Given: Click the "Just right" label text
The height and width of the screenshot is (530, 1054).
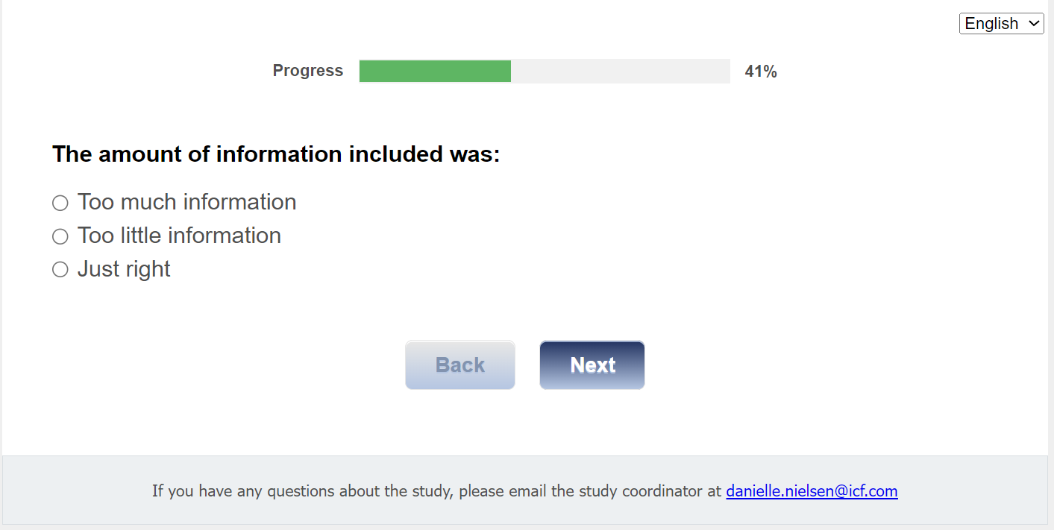Looking at the screenshot, I should [124, 269].
